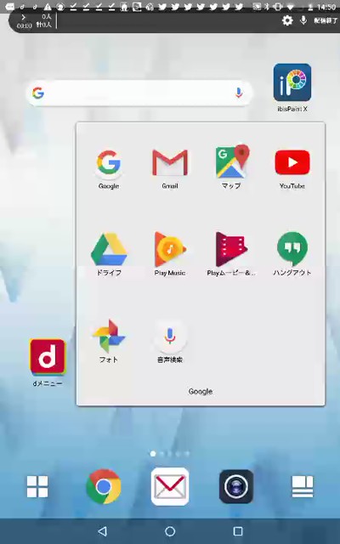This screenshot has height=544, width=340.
Task: Tap the Google search input field
Action: (x=139, y=93)
